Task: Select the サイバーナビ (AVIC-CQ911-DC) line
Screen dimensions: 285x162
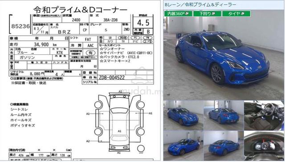Action: coord(126,53)
